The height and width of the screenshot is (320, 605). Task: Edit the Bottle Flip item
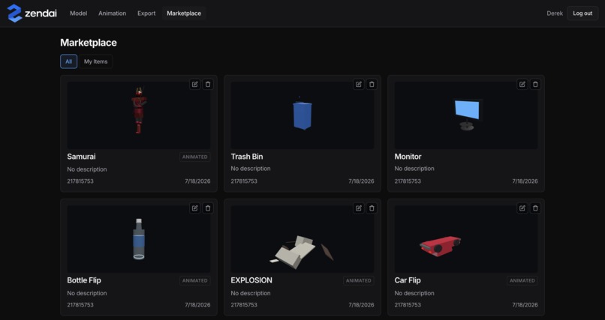195,208
